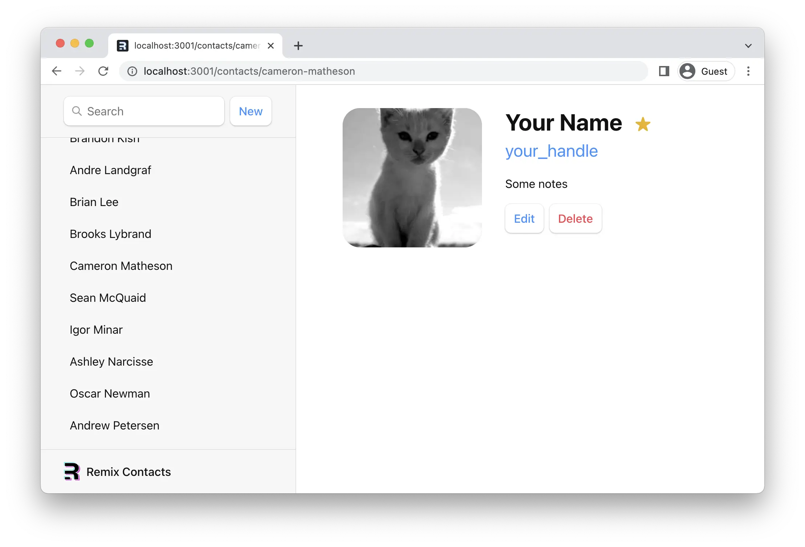This screenshot has width=805, height=547.
Task: Click the address bar URL
Action: click(x=249, y=71)
